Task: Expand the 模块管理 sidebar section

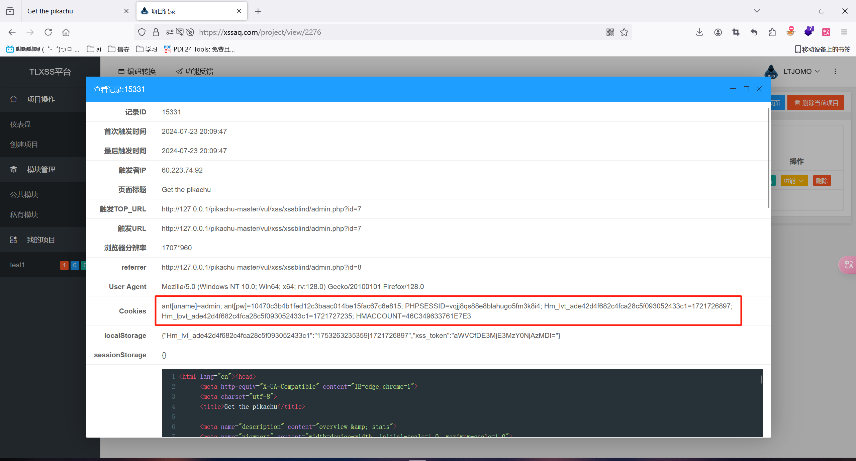Action: 43,169
